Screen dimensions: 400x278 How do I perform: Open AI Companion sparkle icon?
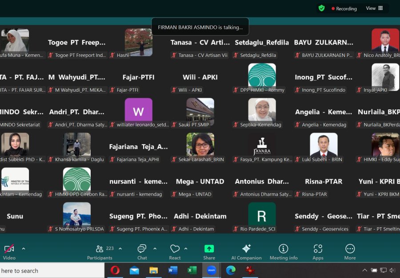246,248
